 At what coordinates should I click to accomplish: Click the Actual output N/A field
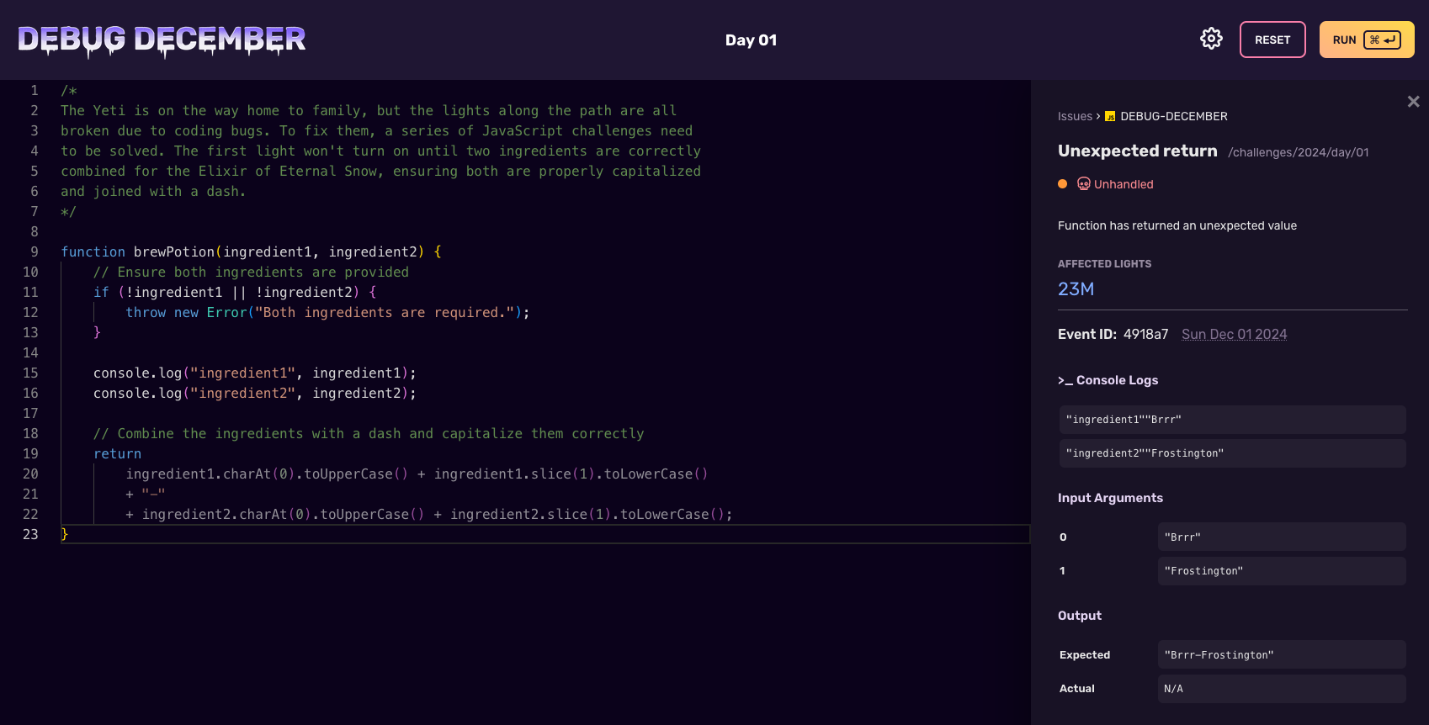(1282, 688)
